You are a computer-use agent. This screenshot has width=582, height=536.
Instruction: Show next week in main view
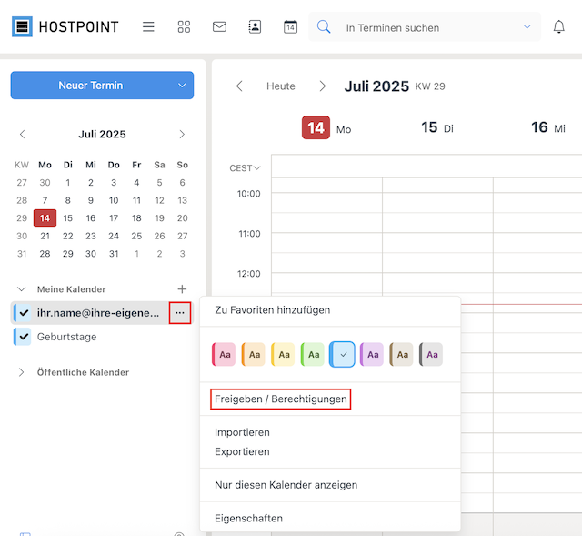[323, 86]
